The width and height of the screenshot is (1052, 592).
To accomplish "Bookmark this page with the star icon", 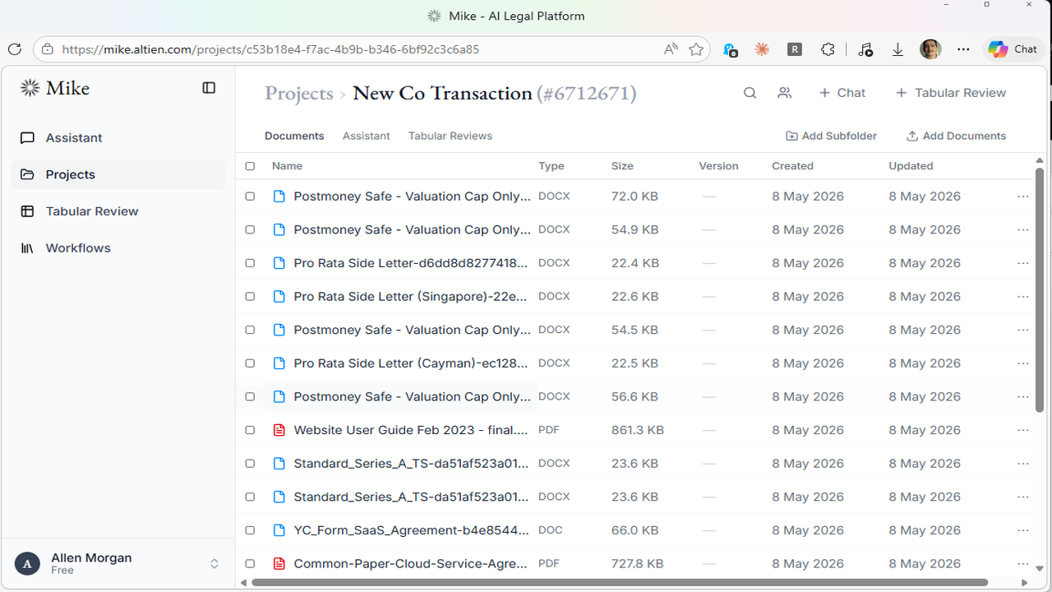I will point(696,49).
